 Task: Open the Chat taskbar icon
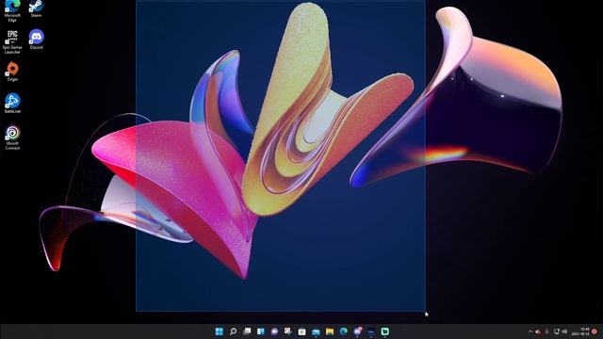(274, 331)
